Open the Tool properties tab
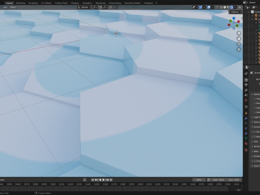This screenshot has width=260, height=195. [x=246, y=74]
